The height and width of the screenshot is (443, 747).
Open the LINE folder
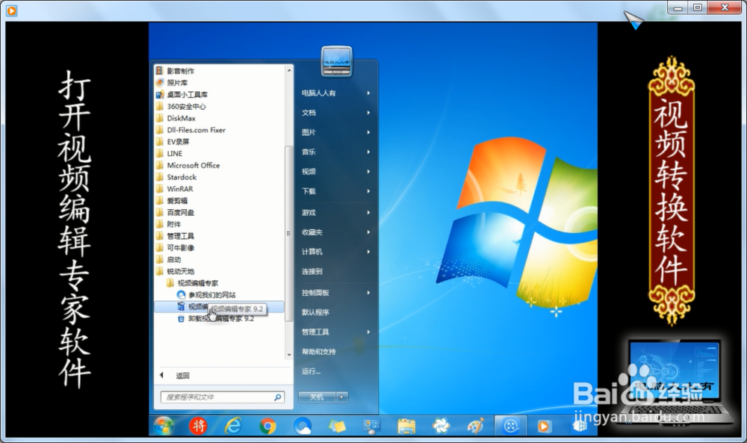[x=170, y=153]
